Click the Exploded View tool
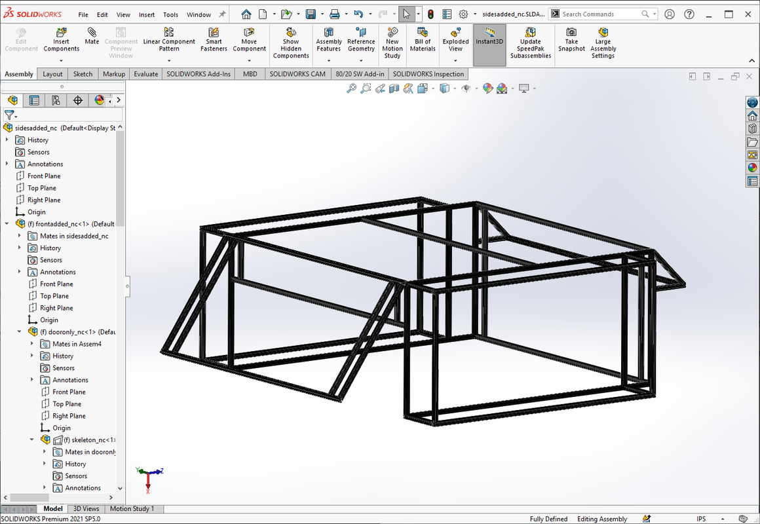 click(x=455, y=40)
